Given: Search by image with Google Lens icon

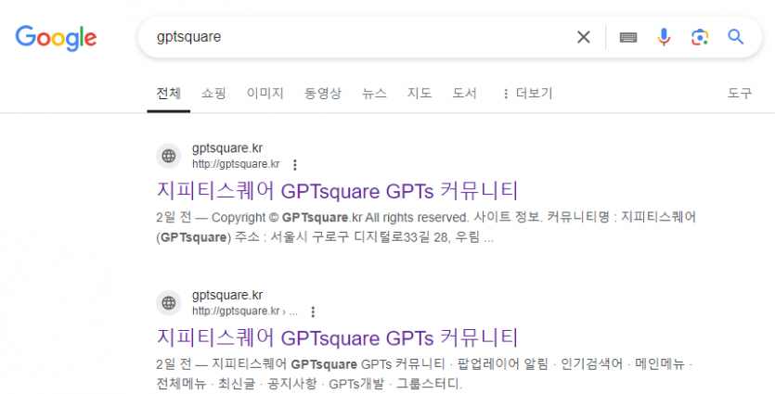Looking at the screenshot, I should [700, 37].
